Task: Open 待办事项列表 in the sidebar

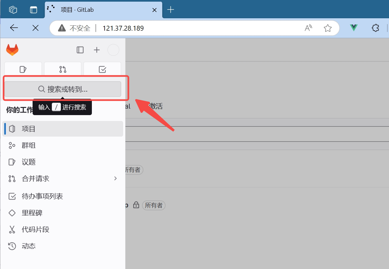Action: [x=63, y=196]
